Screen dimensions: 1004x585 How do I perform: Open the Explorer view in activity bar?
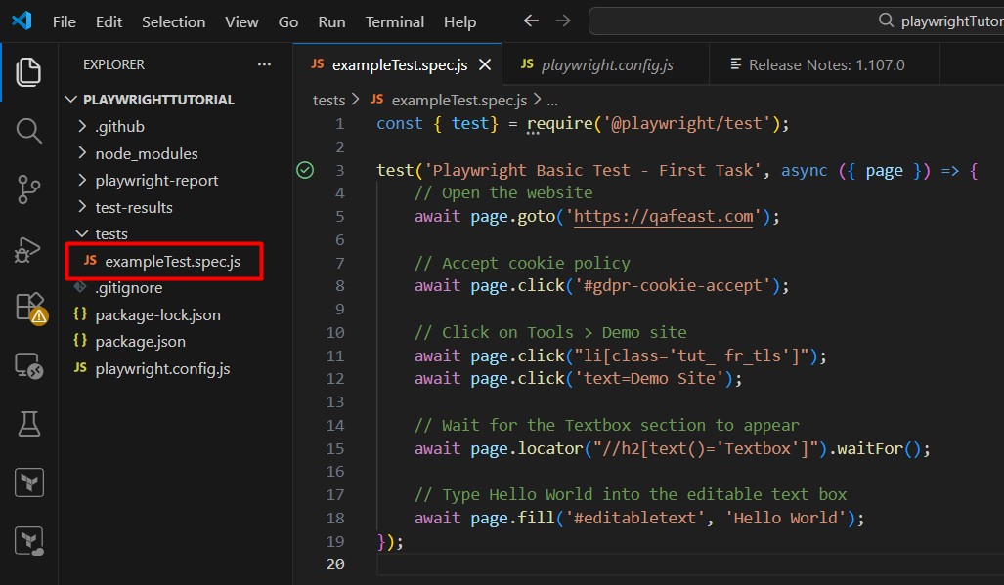29,71
